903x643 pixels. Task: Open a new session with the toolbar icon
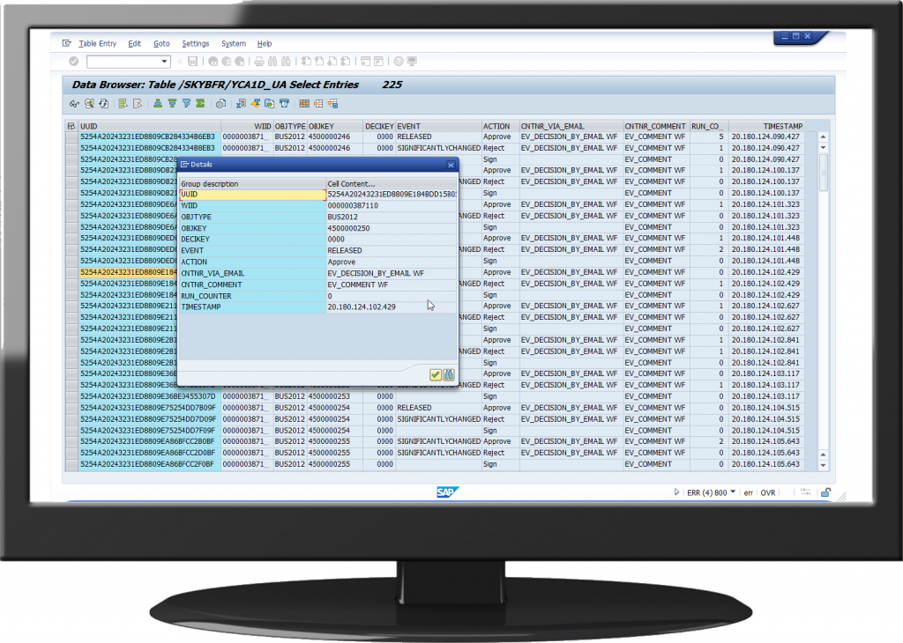(365, 61)
